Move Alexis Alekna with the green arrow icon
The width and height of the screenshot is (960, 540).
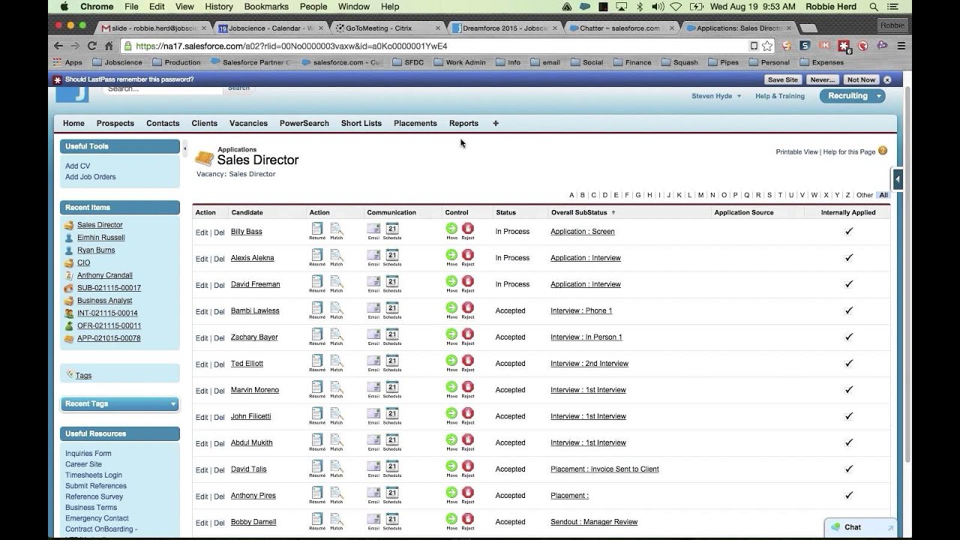451,254
